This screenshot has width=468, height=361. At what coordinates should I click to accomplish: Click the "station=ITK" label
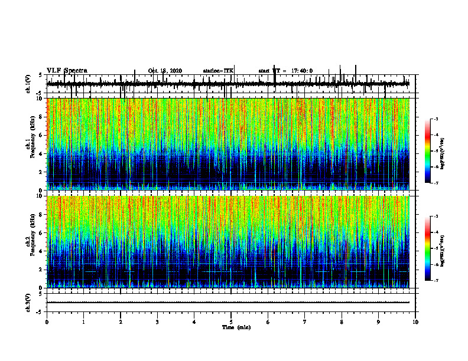click(218, 71)
